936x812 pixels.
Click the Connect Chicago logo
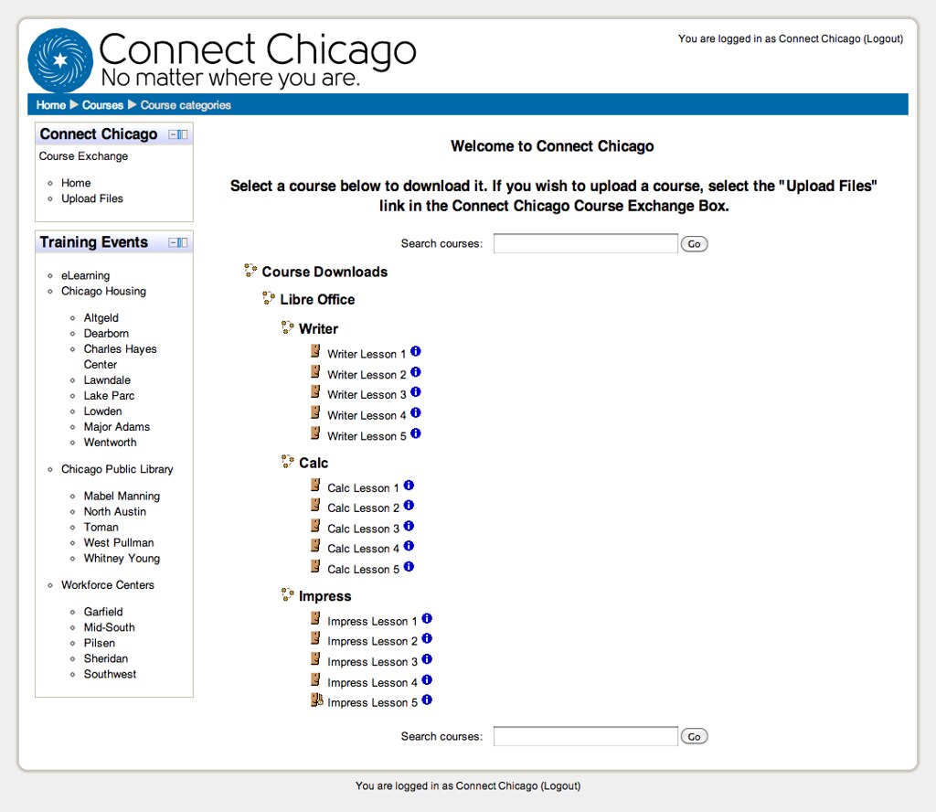pos(222,59)
